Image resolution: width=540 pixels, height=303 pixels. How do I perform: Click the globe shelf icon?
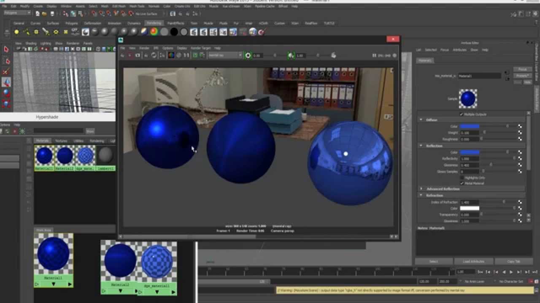(253, 32)
